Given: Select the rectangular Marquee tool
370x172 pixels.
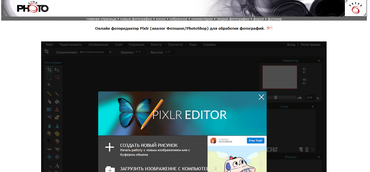Looking at the screenshot, I should click(x=49, y=77).
